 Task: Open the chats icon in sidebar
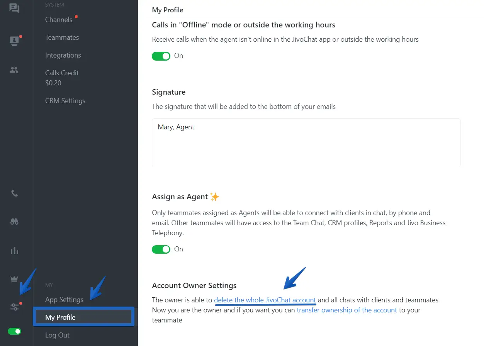(x=14, y=8)
